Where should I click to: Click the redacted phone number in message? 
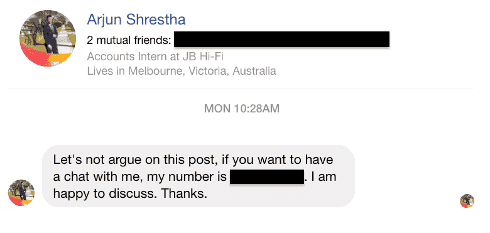(x=267, y=177)
